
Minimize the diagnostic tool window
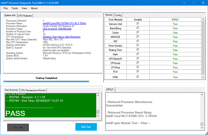point(184,3)
